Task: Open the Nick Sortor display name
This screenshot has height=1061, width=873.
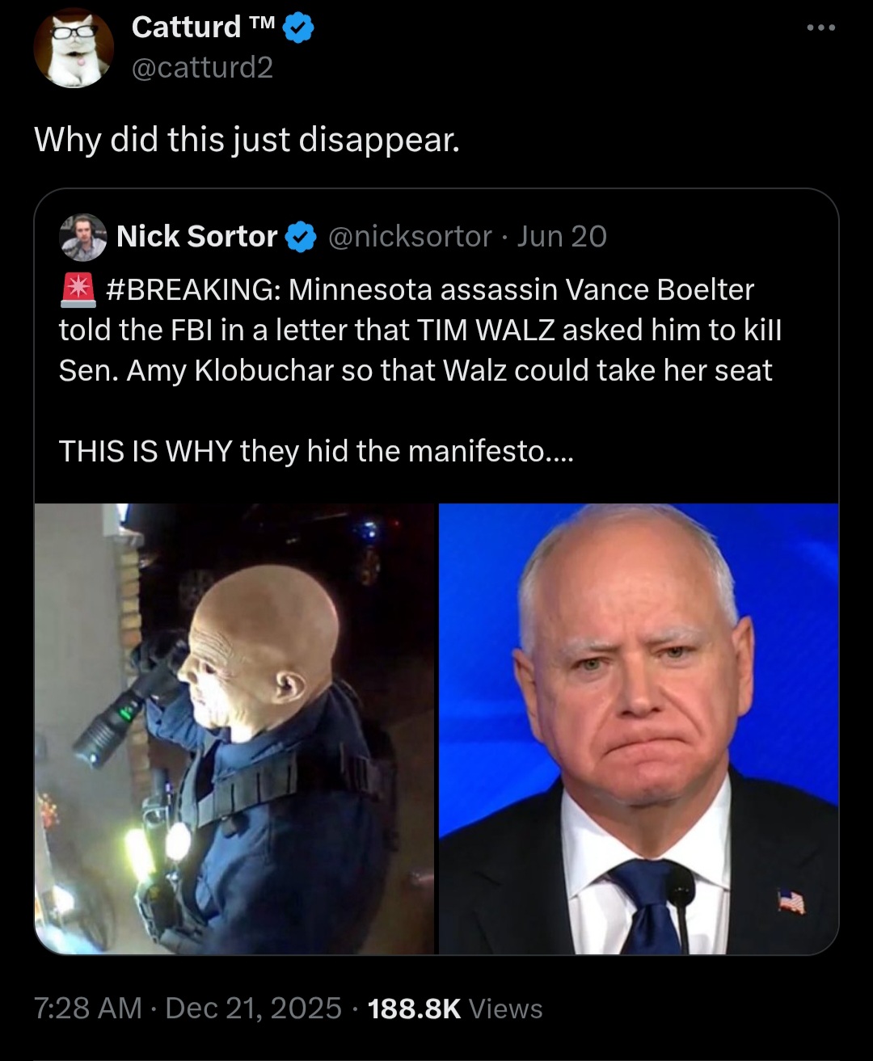Action: click(x=197, y=237)
